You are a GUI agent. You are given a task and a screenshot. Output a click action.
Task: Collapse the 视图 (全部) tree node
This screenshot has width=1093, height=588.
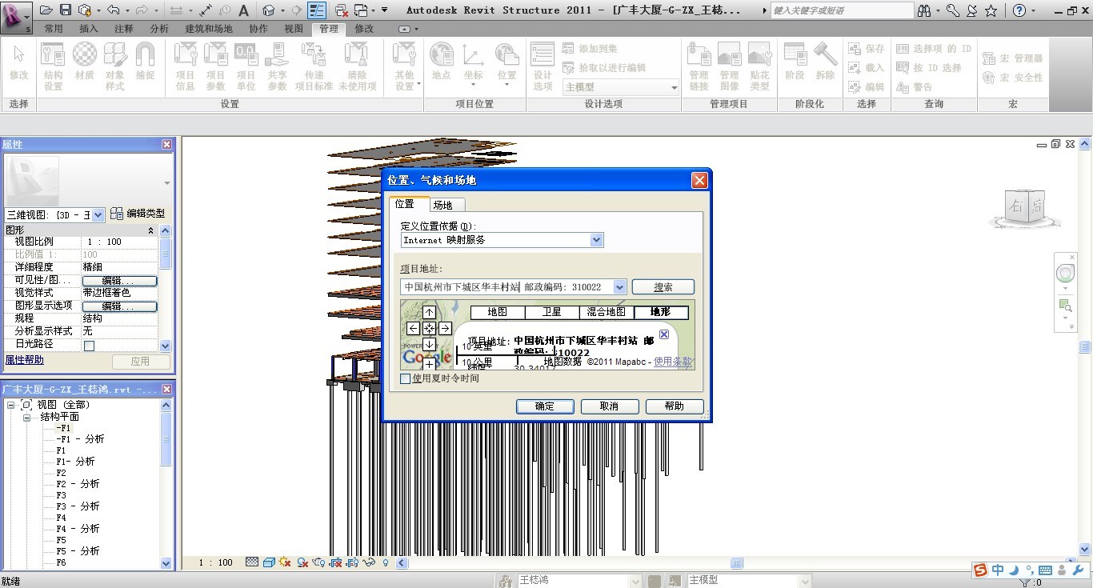[11, 406]
